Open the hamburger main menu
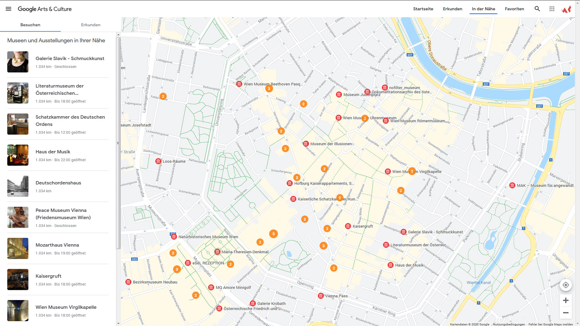 coord(8,9)
